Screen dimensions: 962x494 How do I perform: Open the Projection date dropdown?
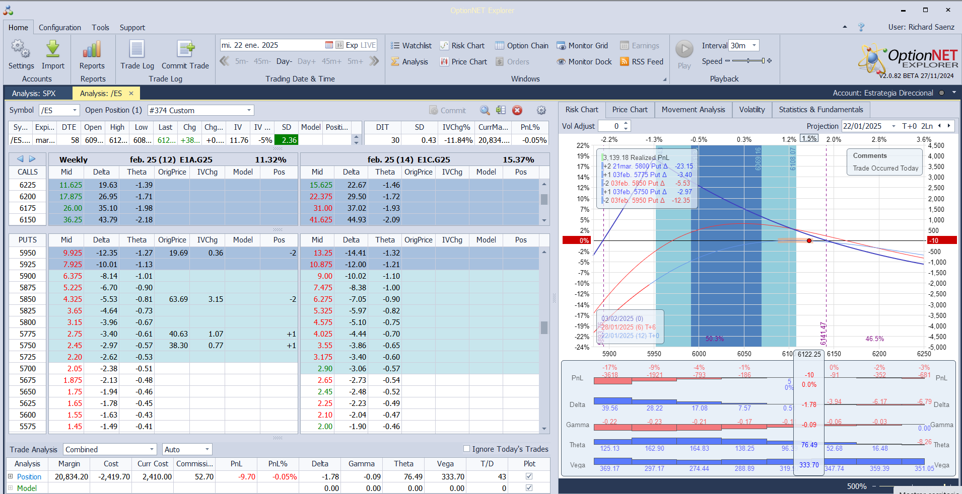coord(894,126)
